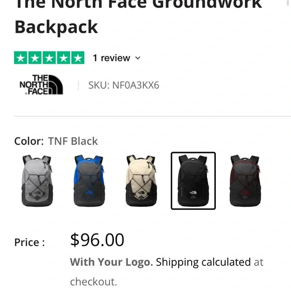This screenshot has height=291, width=291.
Task: Click the fifth green rating star
Action: pos(78,58)
